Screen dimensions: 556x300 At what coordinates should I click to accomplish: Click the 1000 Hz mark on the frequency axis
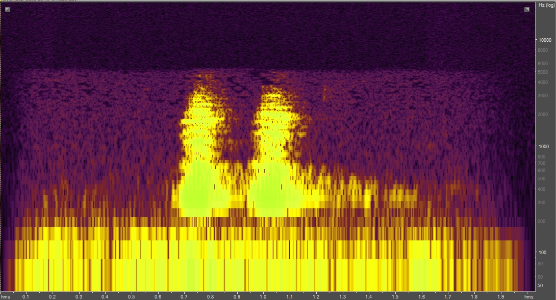point(543,146)
